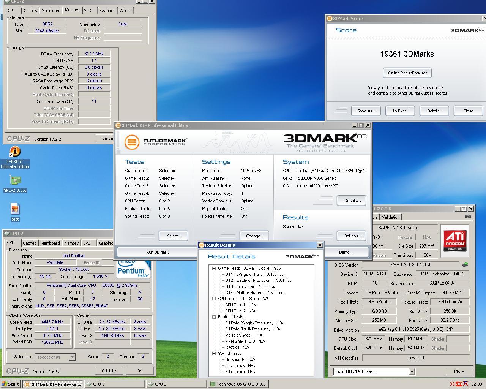Click the Windows Start button
The image size is (486, 389).
pos(10,384)
